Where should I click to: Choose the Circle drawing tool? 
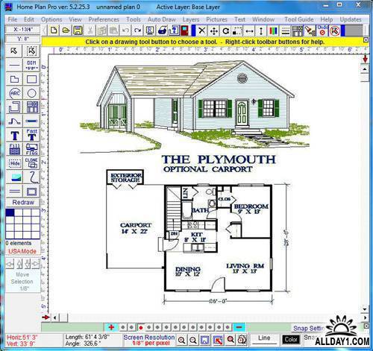[x=32, y=93]
